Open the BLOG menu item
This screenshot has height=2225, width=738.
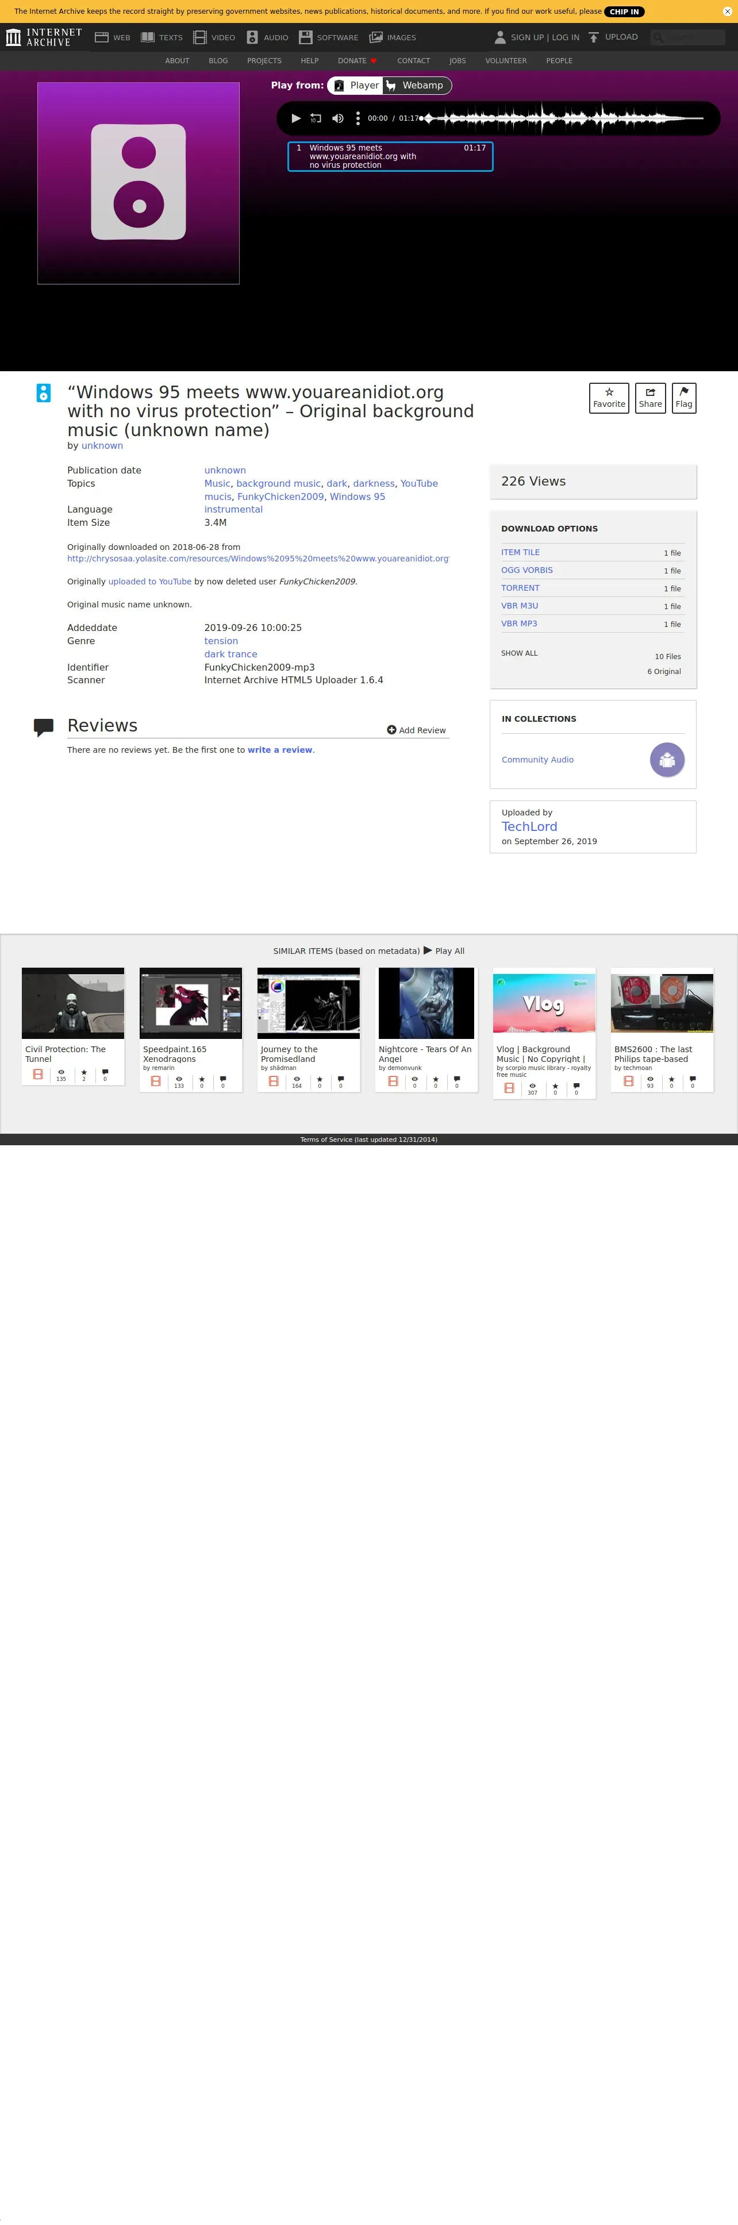click(x=218, y=60)
